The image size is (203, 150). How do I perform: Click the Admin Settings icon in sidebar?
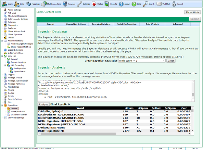click(5, 10)
